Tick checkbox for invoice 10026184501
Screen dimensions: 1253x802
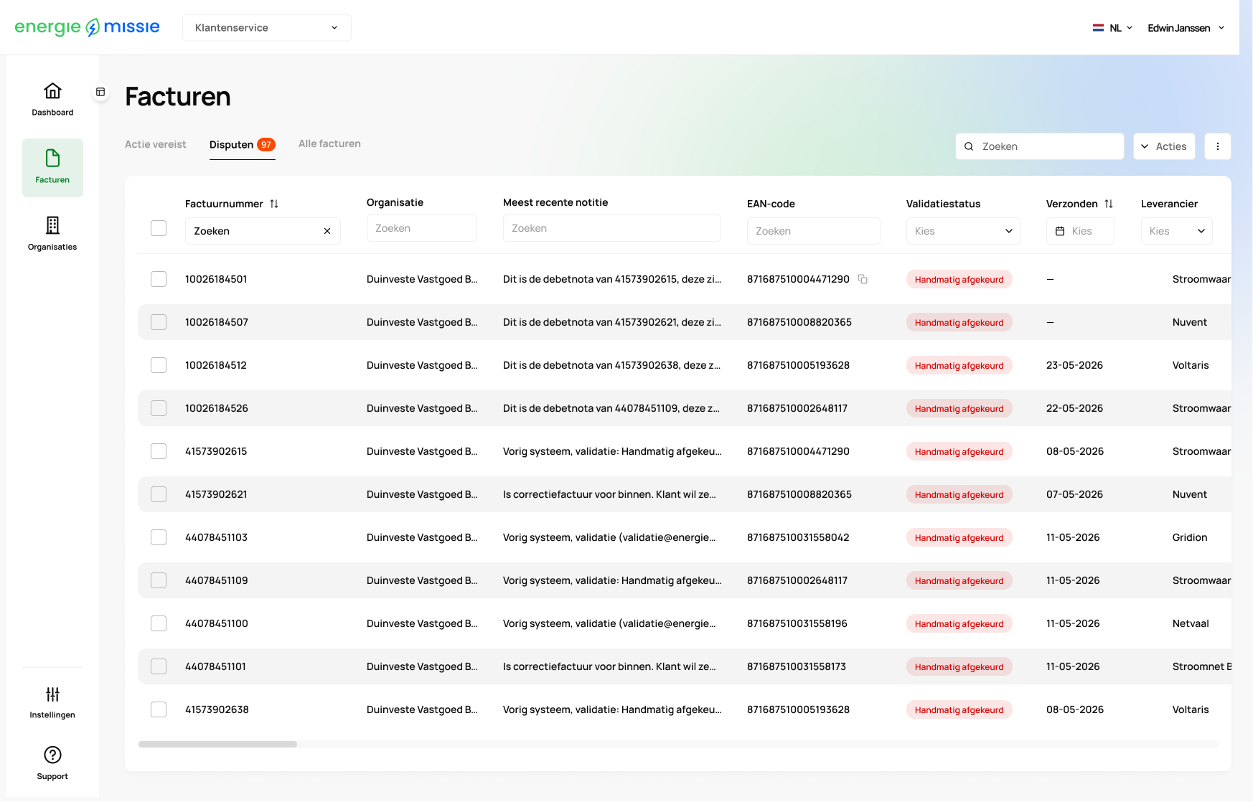coord(159,279)
